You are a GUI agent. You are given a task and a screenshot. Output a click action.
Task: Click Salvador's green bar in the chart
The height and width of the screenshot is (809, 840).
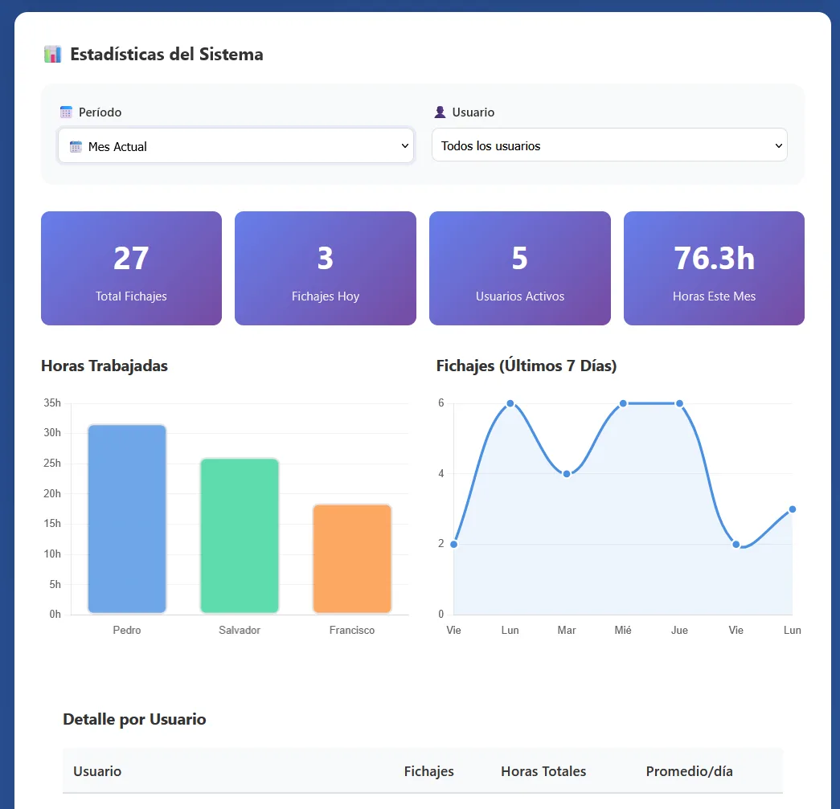pyautogui.click(x=240, y=536)
